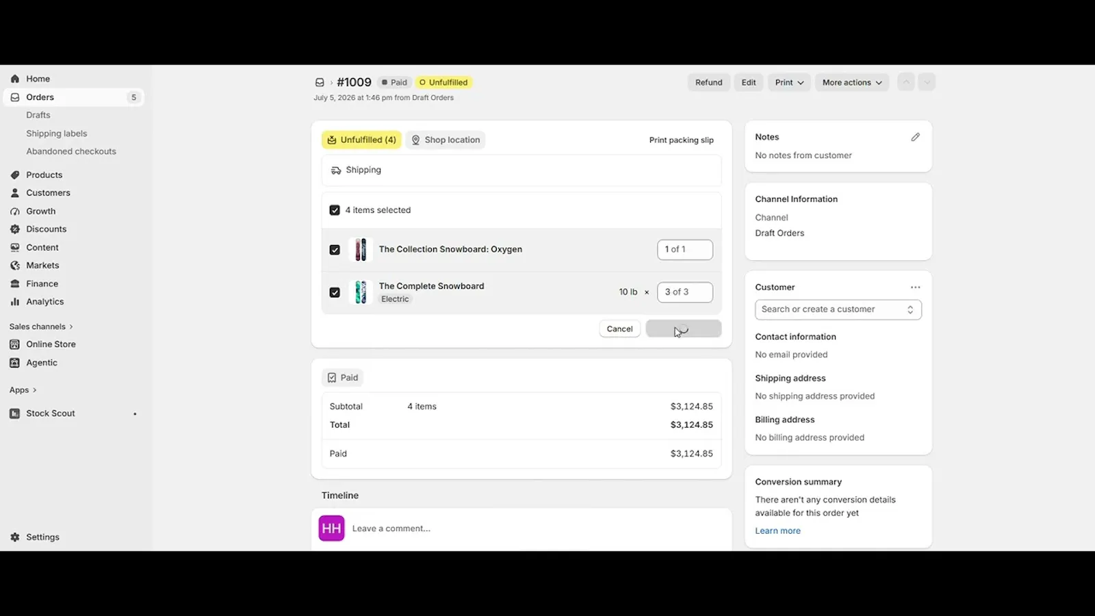Click the Oxygen snowboard thumbnail
This screenshot has height=616, width=1095.
tap(361, 250)
